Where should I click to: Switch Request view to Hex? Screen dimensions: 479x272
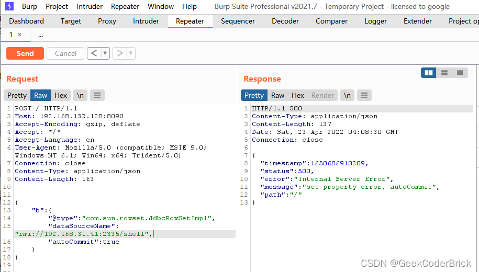61,95
